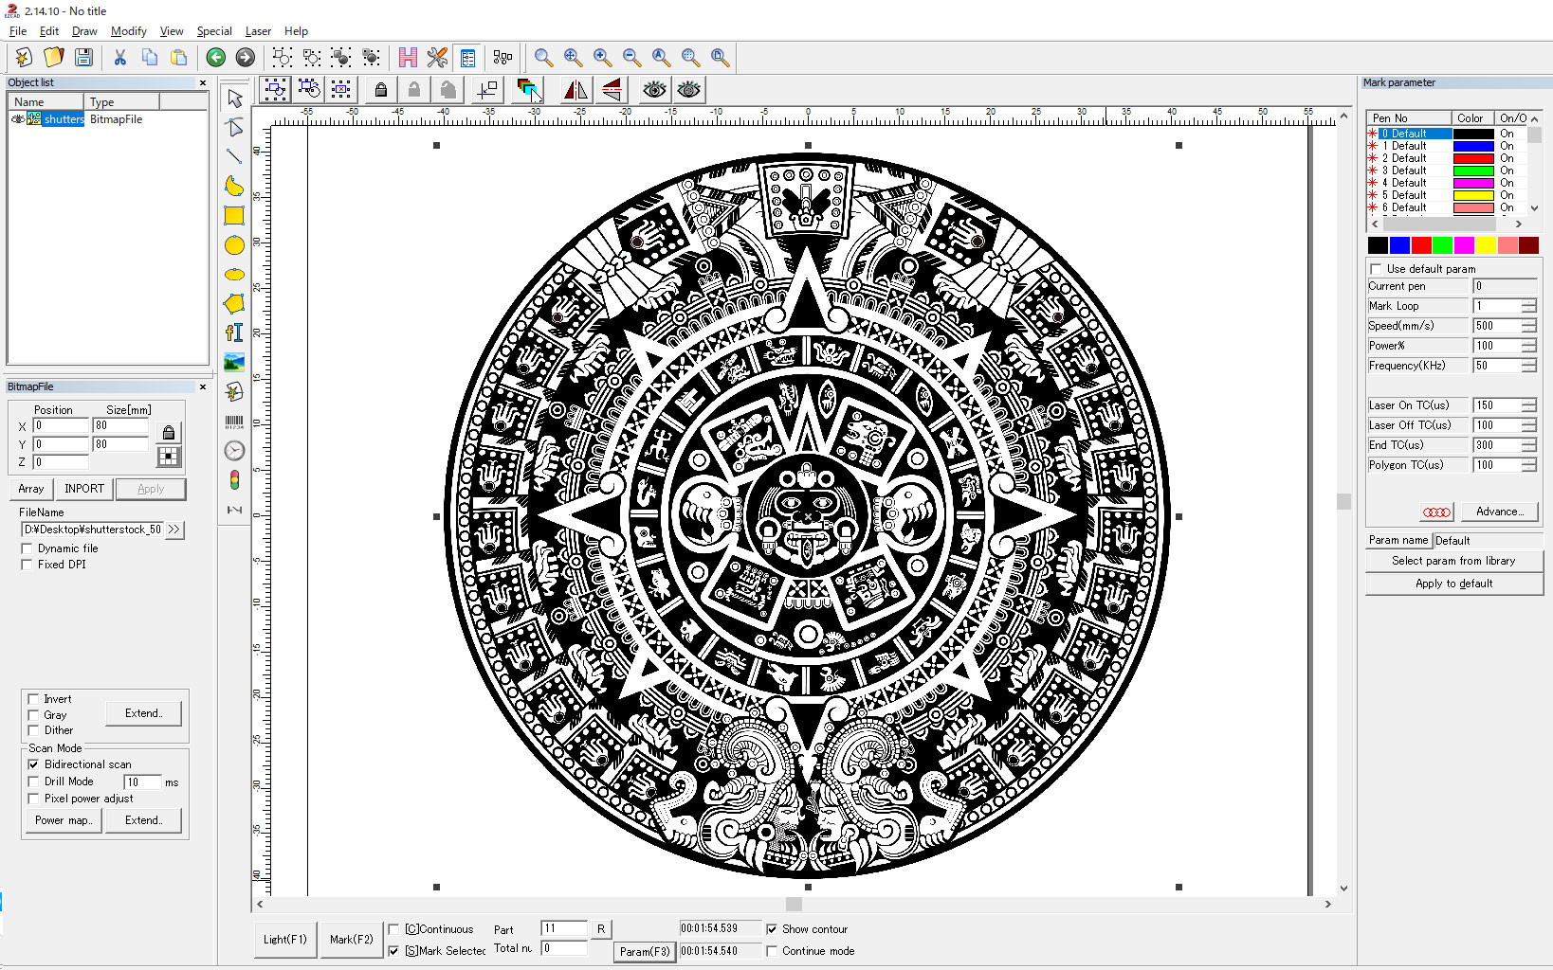The image size is (1553, 970).
Task: Click Select param from library
Action: (x=1453, y=561)
